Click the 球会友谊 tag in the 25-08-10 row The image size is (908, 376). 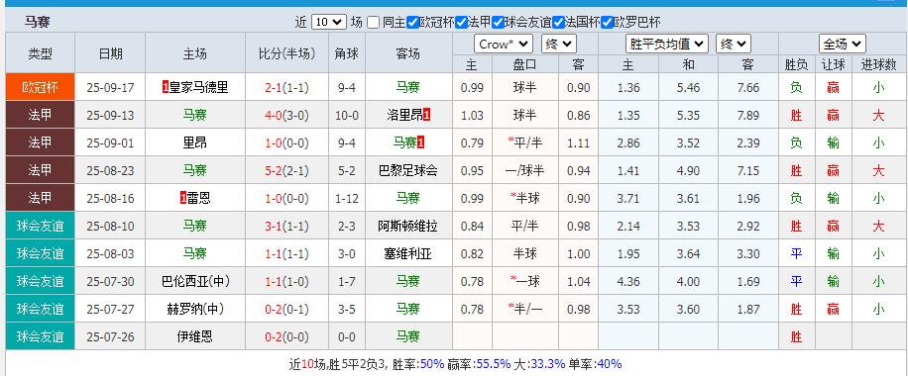[x=40, y=226]
